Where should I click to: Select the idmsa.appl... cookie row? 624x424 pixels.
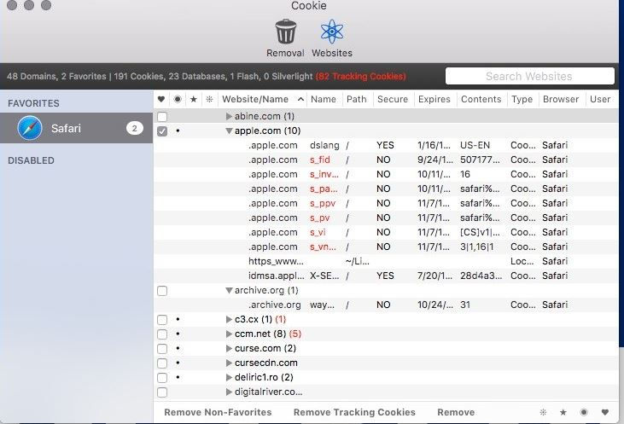[386, 276]
